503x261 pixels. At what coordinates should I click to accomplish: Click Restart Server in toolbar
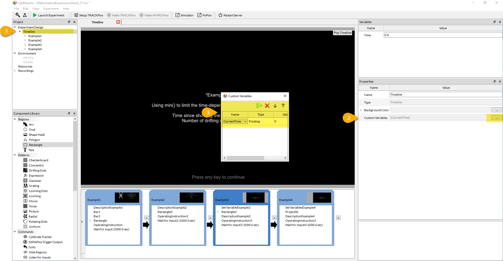coord(230,15)
